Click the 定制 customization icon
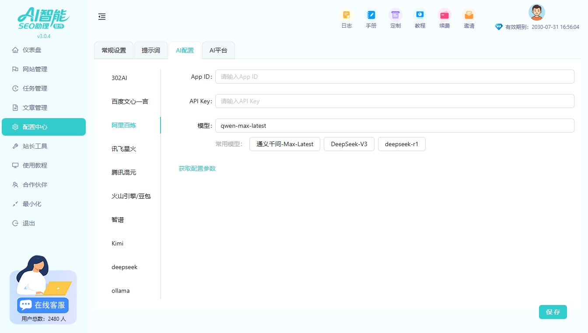Screen dimensions: 588x333 pos(395,18)
